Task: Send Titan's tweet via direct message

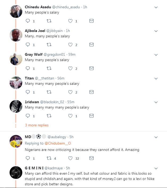Action: click(x=91, y=92)
